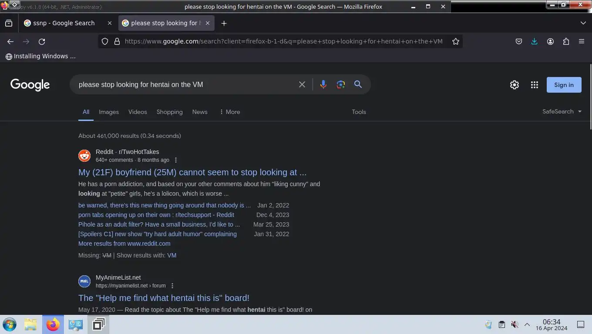Screen dimensions: 592x334
Task: Expand the list all tabs chevron
Action: pos(583,23)
